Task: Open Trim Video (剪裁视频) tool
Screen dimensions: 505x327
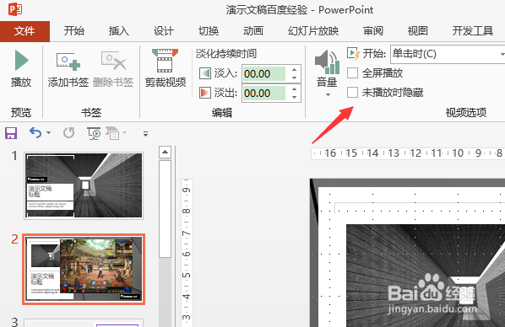Action: 166,67
